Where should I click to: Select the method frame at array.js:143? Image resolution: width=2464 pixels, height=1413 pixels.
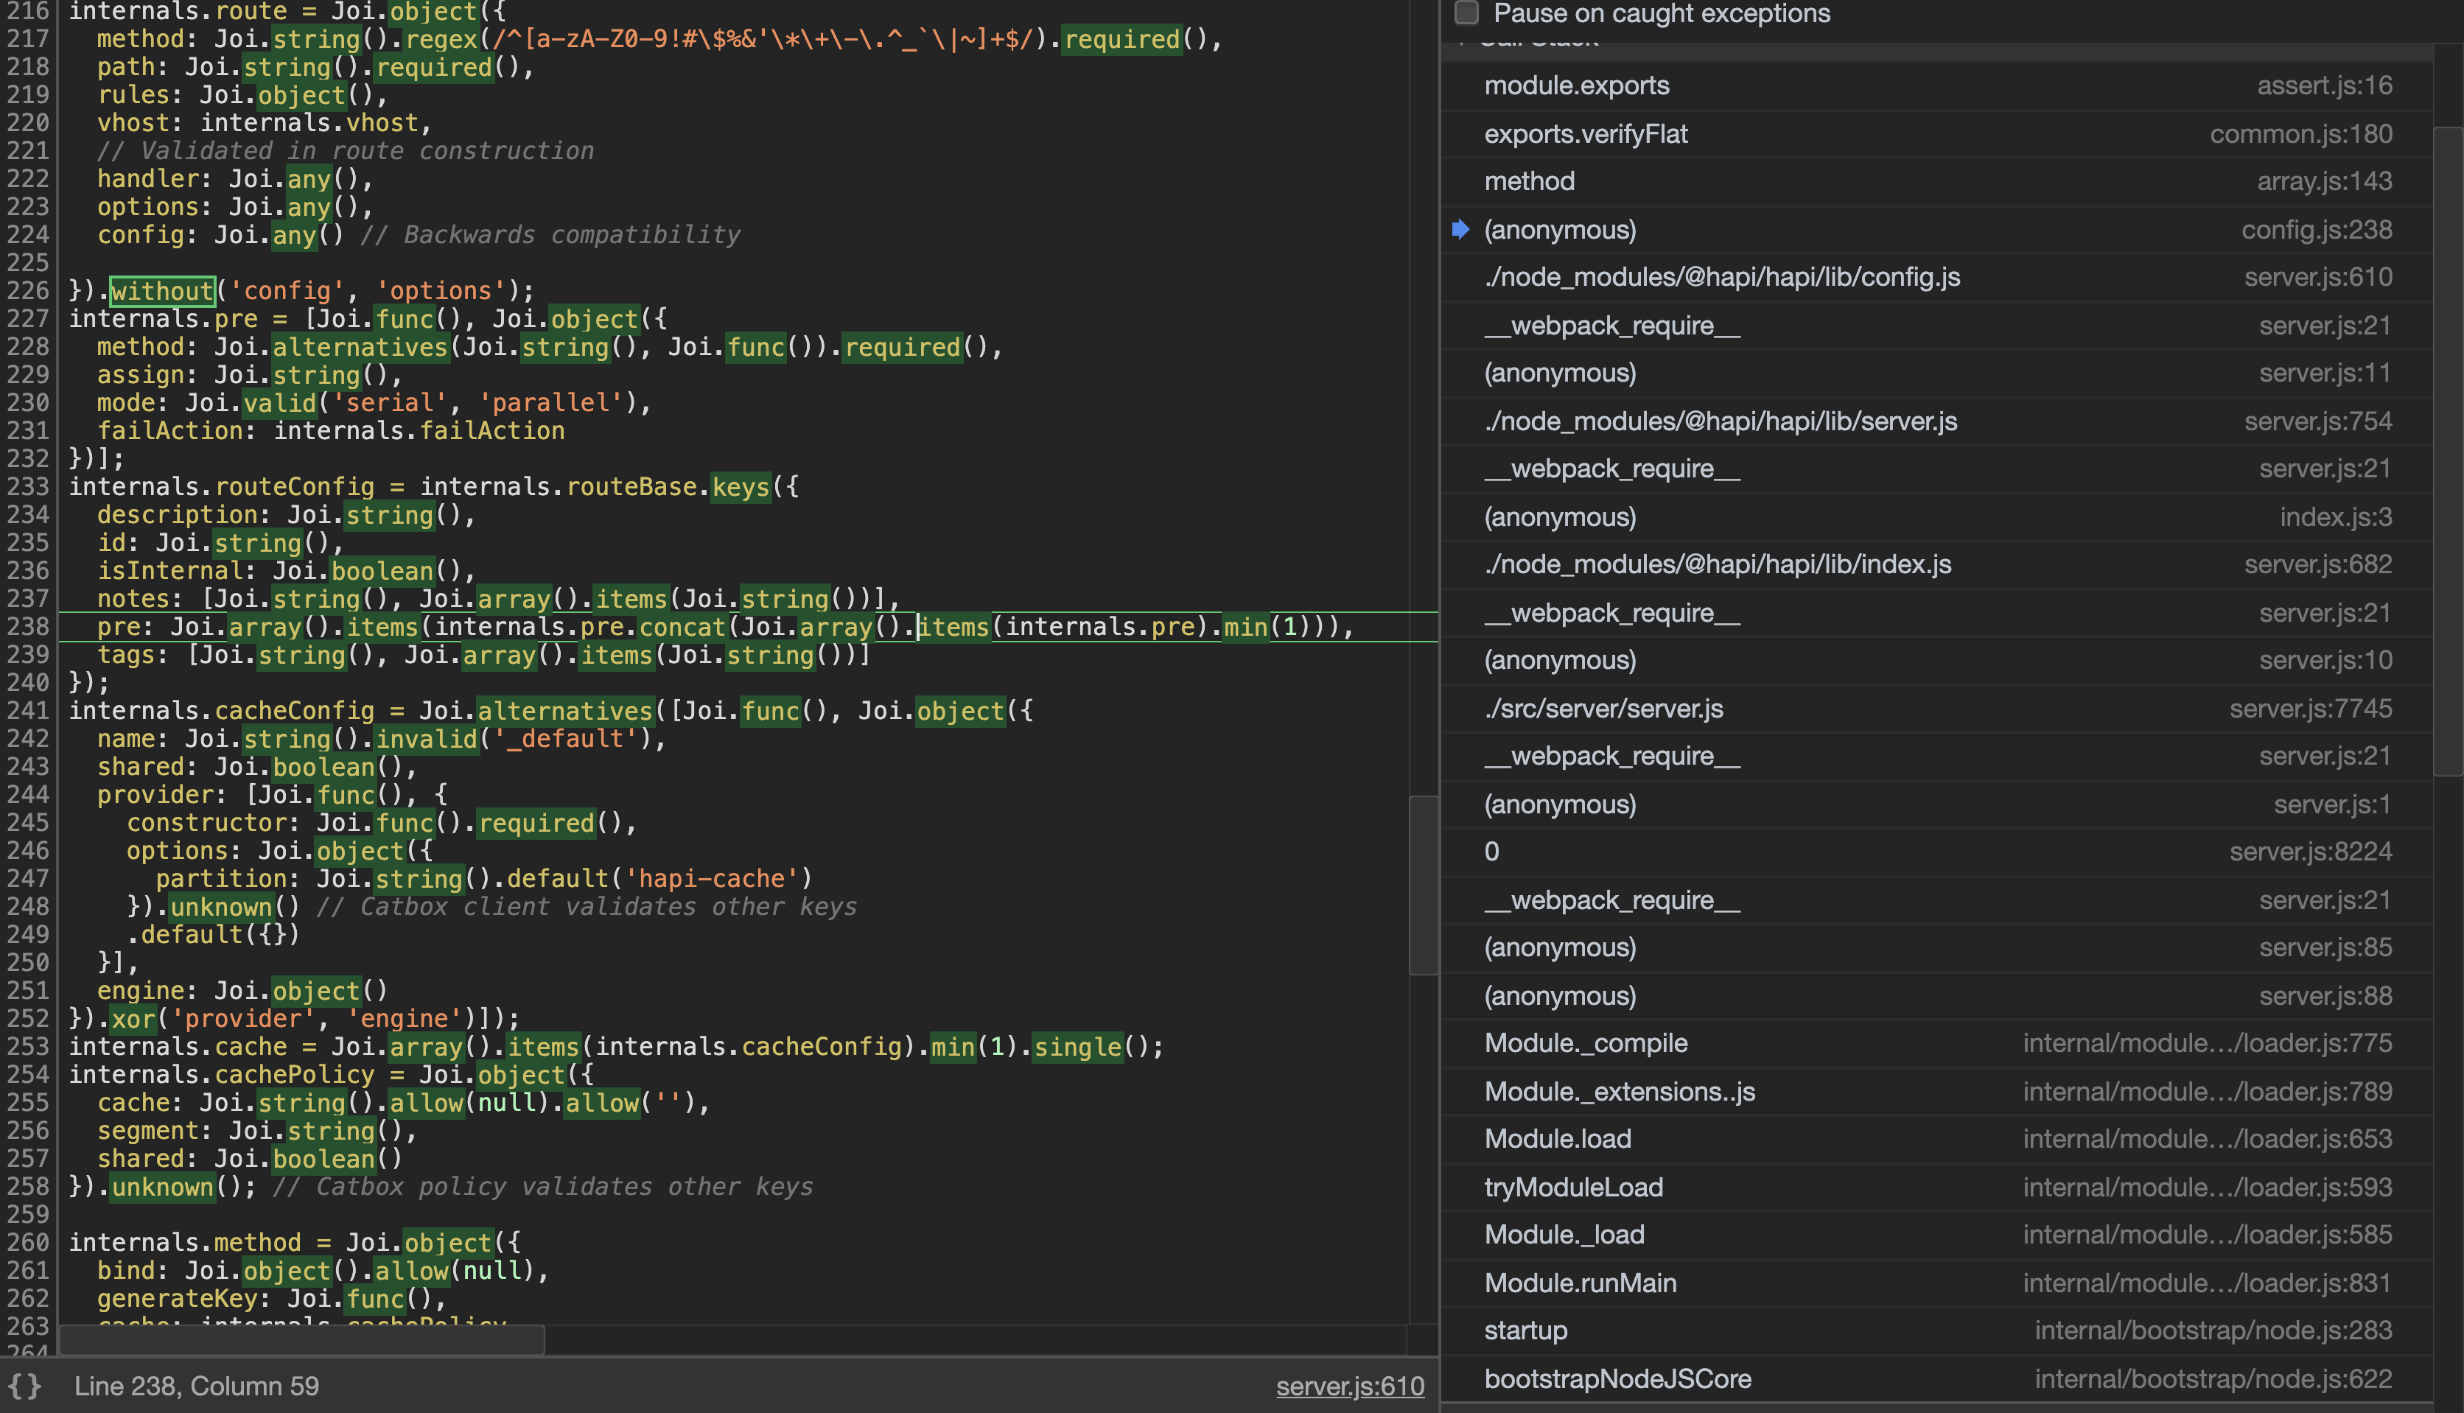pos(1530,180)
